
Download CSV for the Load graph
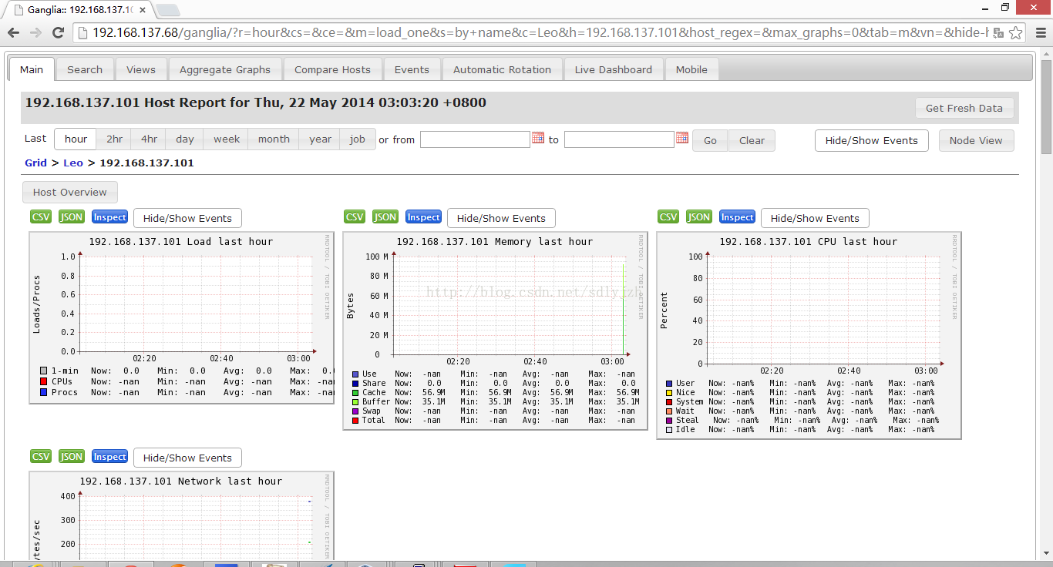41,217
